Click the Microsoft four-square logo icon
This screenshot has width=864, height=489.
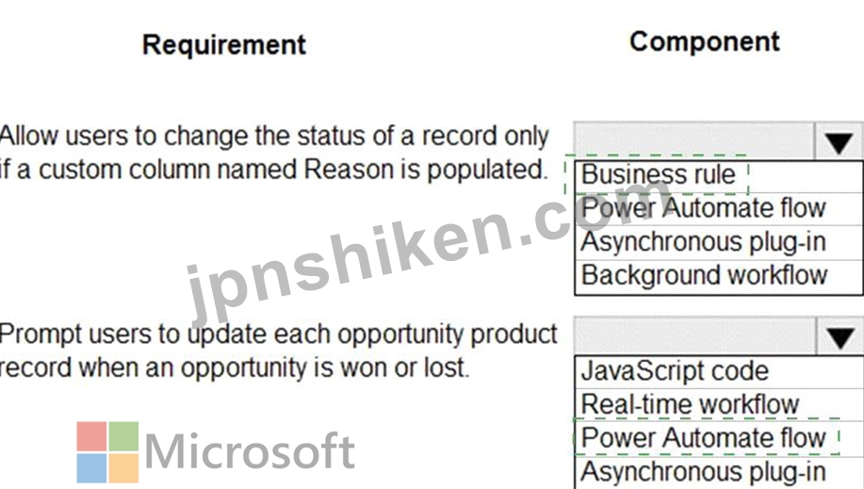click(107, 452)
